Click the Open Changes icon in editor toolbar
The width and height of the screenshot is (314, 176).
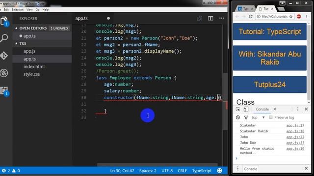pyautogui.click(x=199, y=19)
